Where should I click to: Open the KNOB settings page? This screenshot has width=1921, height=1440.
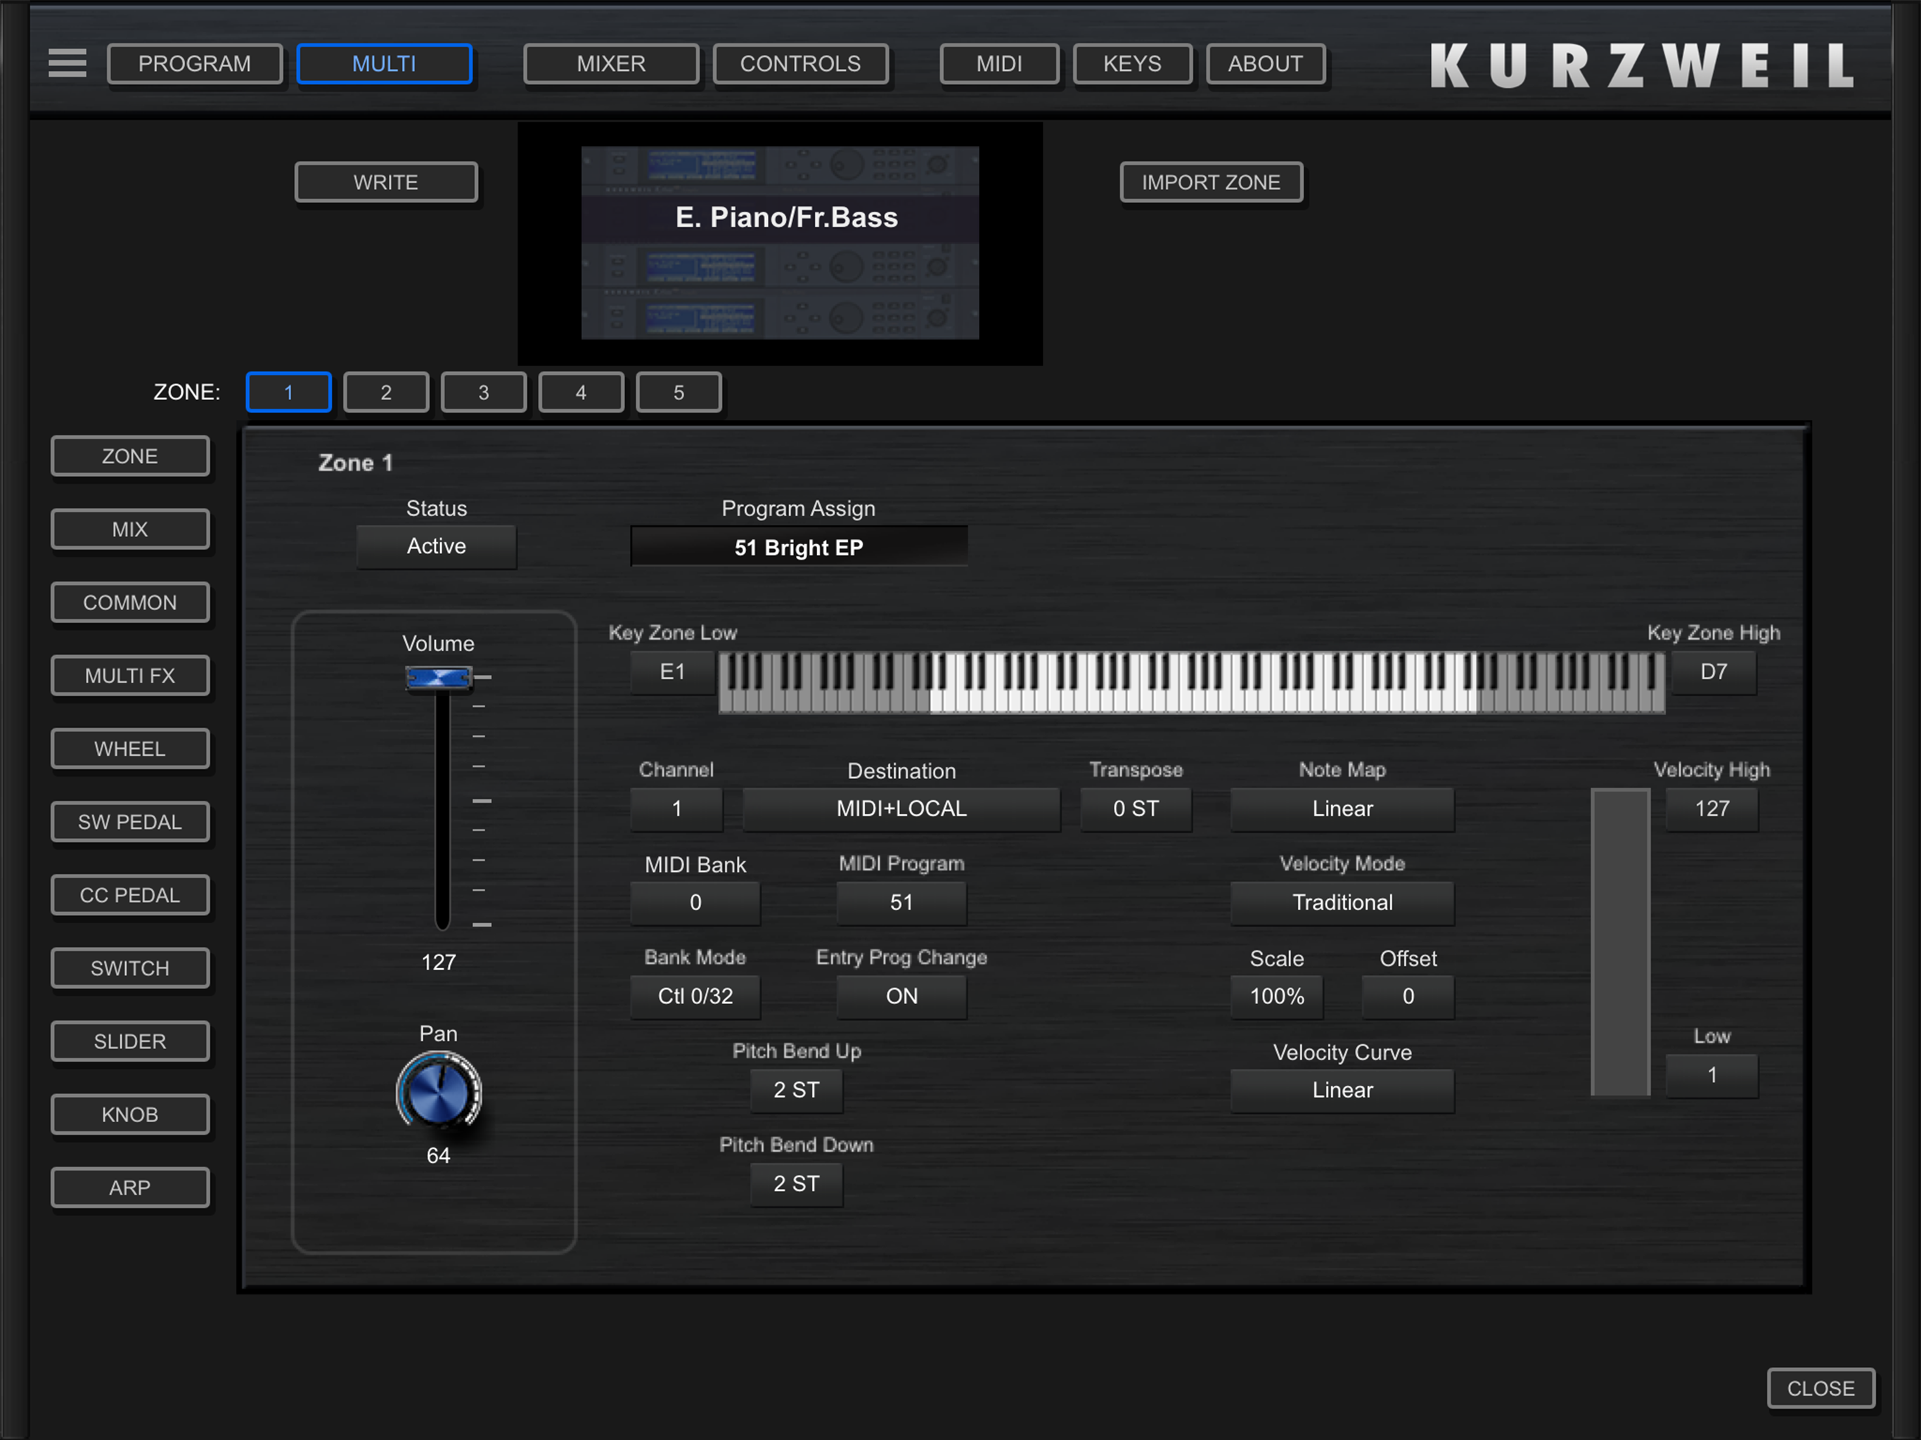pos(130,1114)
